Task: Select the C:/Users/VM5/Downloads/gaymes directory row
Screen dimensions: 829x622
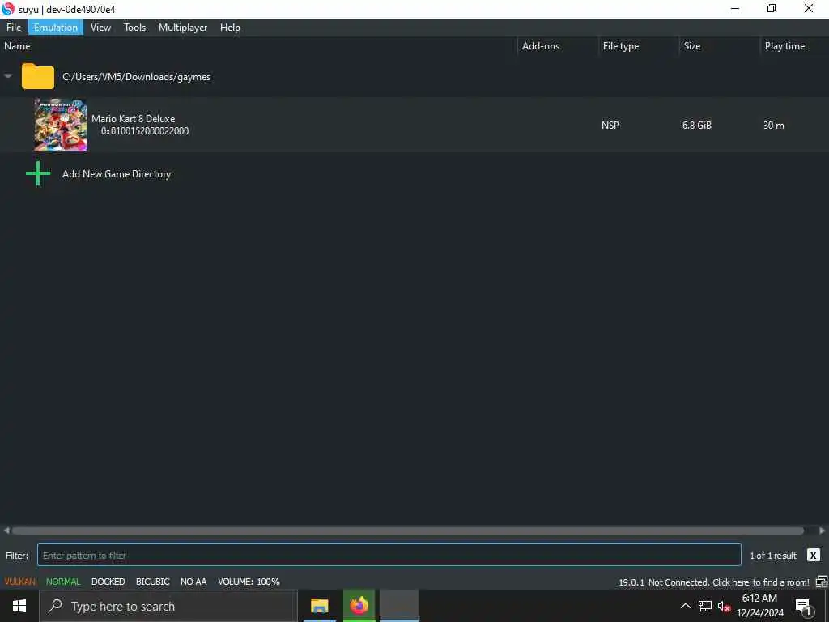Action: (x=414, y=77)
